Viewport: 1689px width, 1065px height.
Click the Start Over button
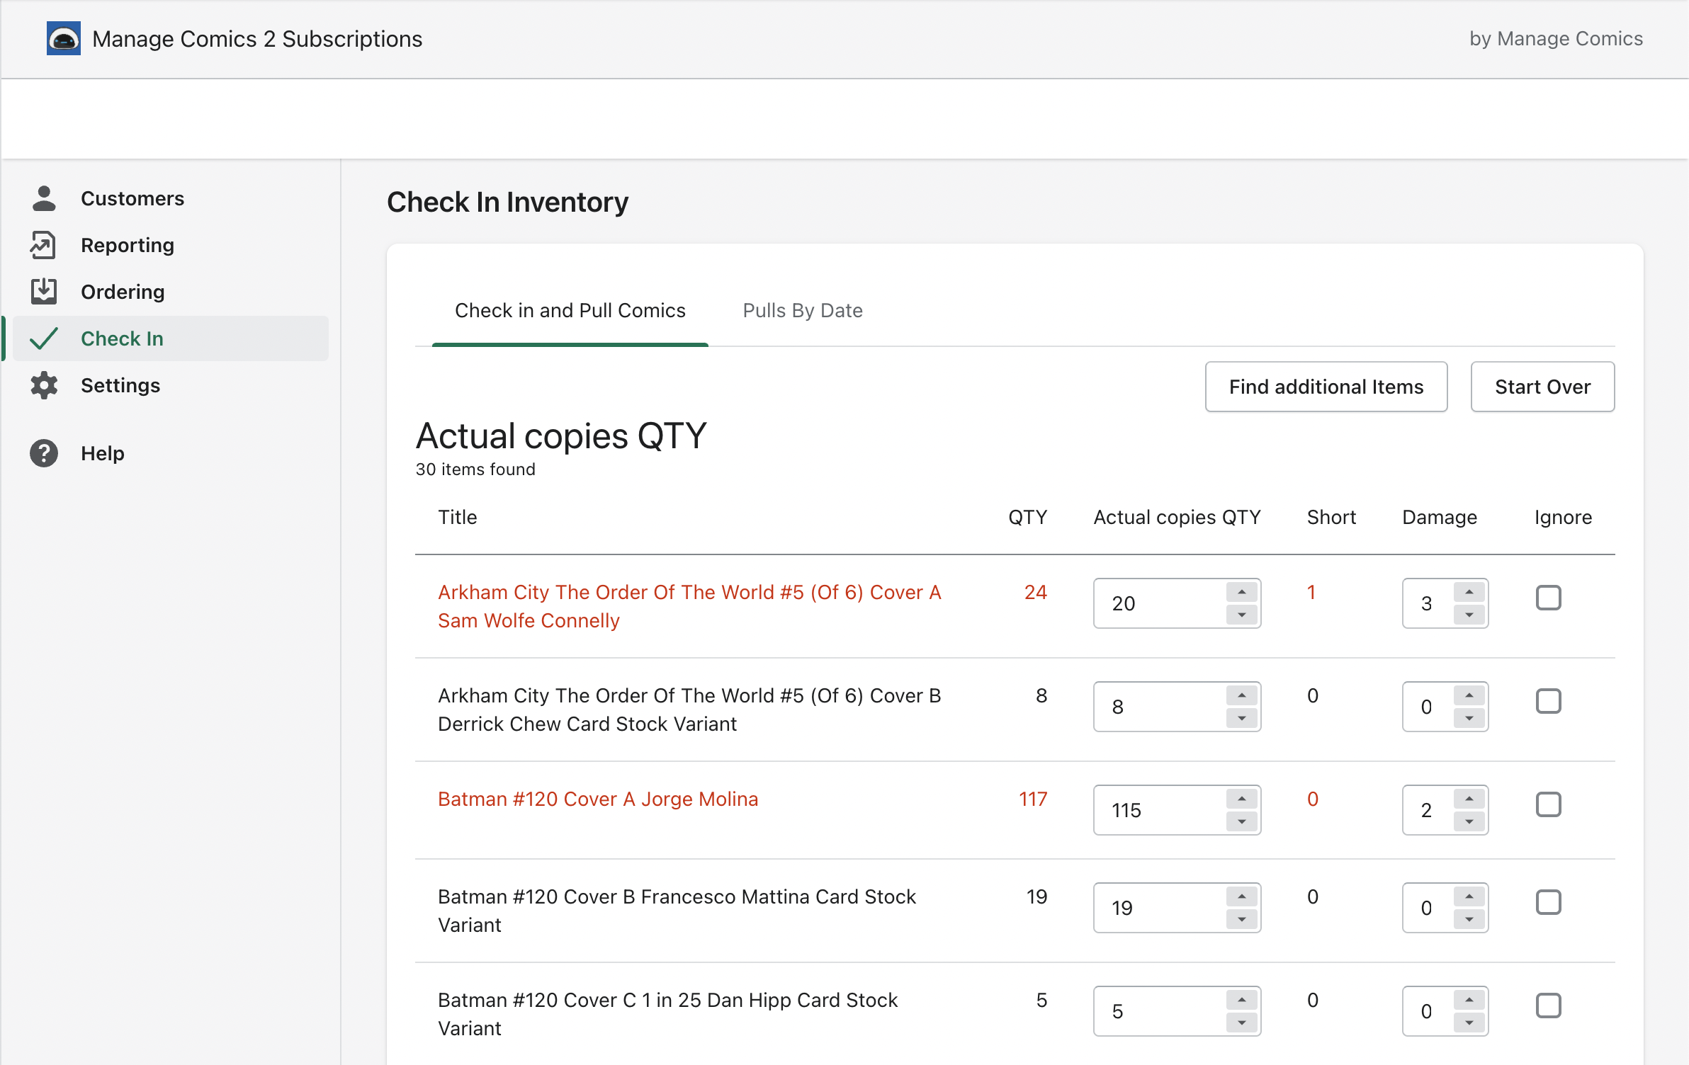1542,387
